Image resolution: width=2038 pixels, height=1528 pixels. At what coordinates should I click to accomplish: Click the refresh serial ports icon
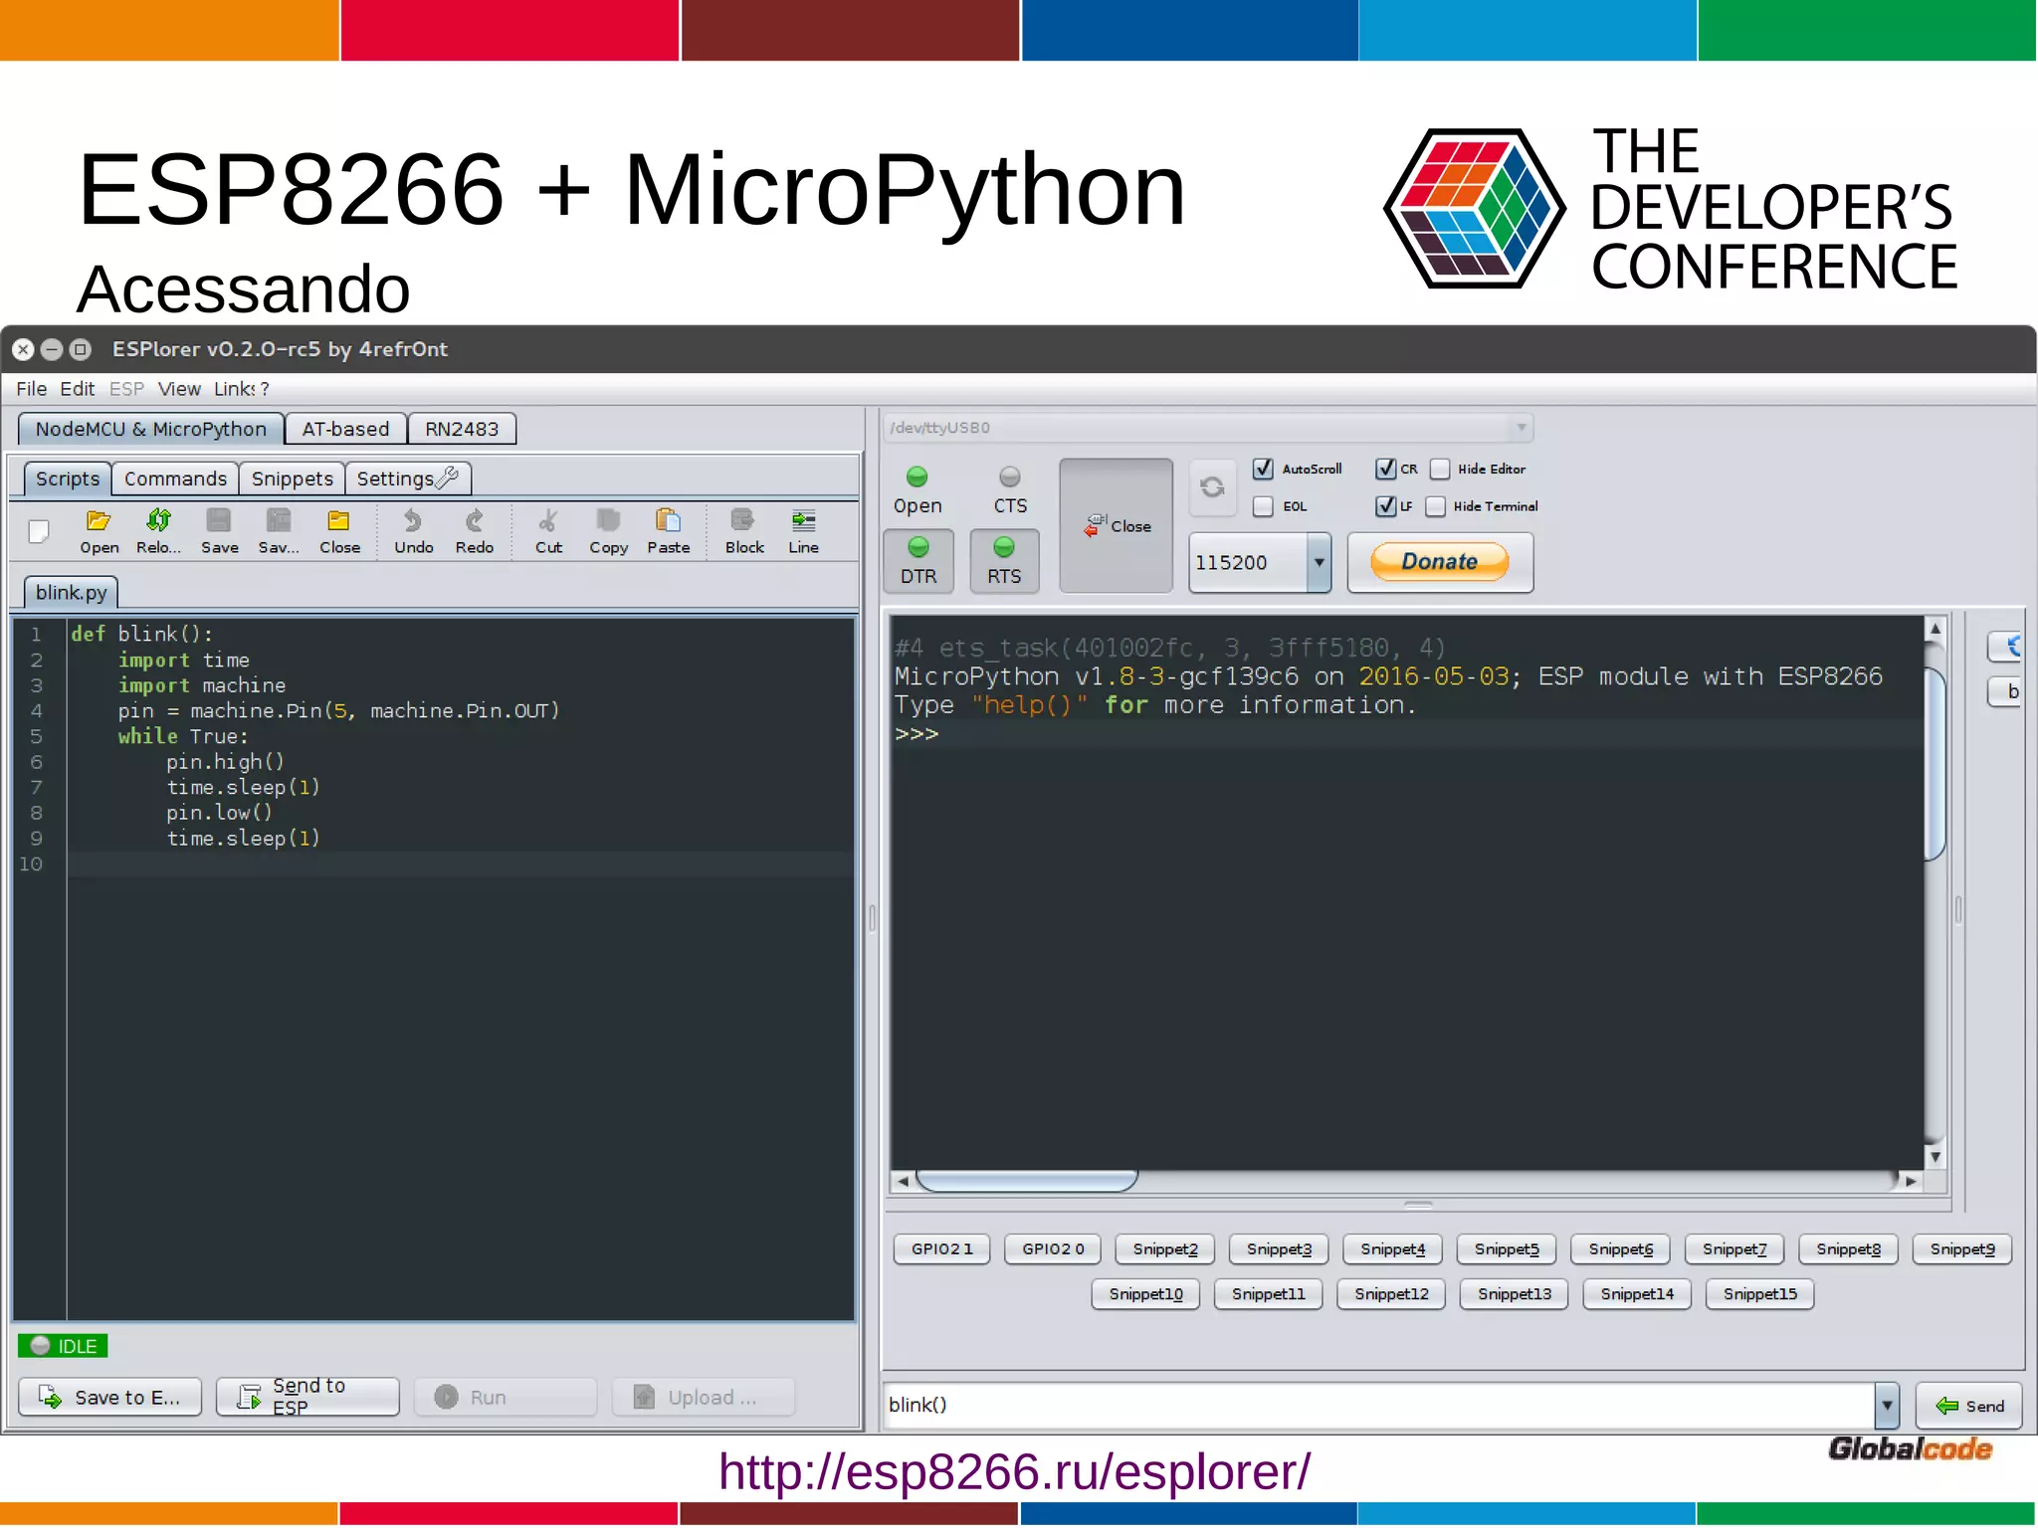click(x=1212, y=487)
